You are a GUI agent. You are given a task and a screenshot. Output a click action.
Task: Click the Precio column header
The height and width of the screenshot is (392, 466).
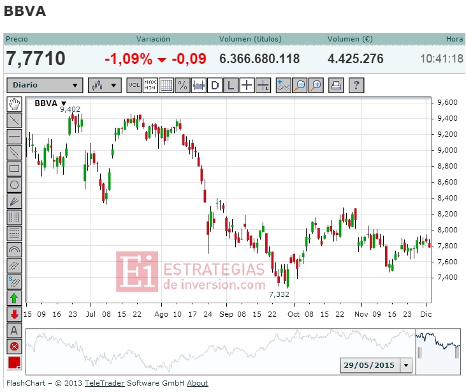click(17, 39)
